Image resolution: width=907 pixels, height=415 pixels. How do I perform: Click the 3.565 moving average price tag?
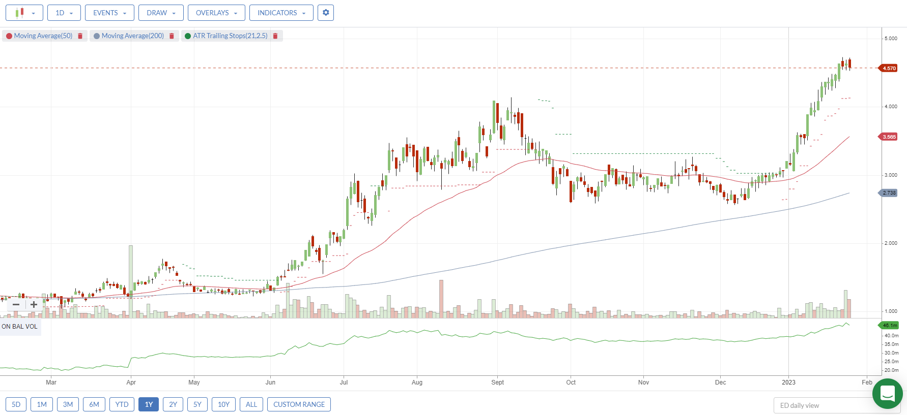click(x=889, y=137)
